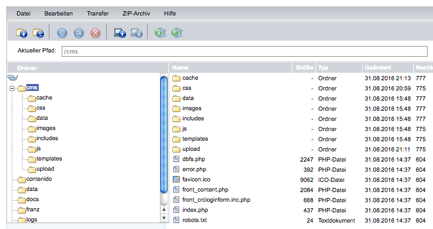Click the blue copy toolbar icon

pos(62,33)
